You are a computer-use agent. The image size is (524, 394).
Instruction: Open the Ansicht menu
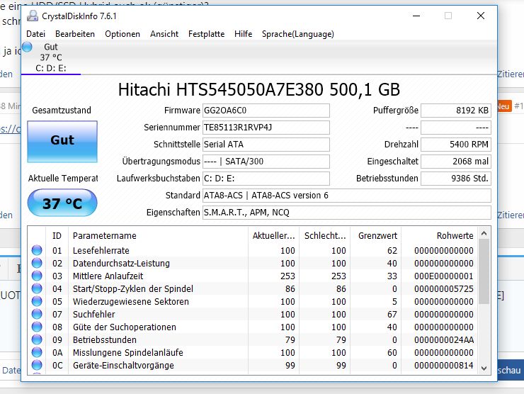[164, 34]
